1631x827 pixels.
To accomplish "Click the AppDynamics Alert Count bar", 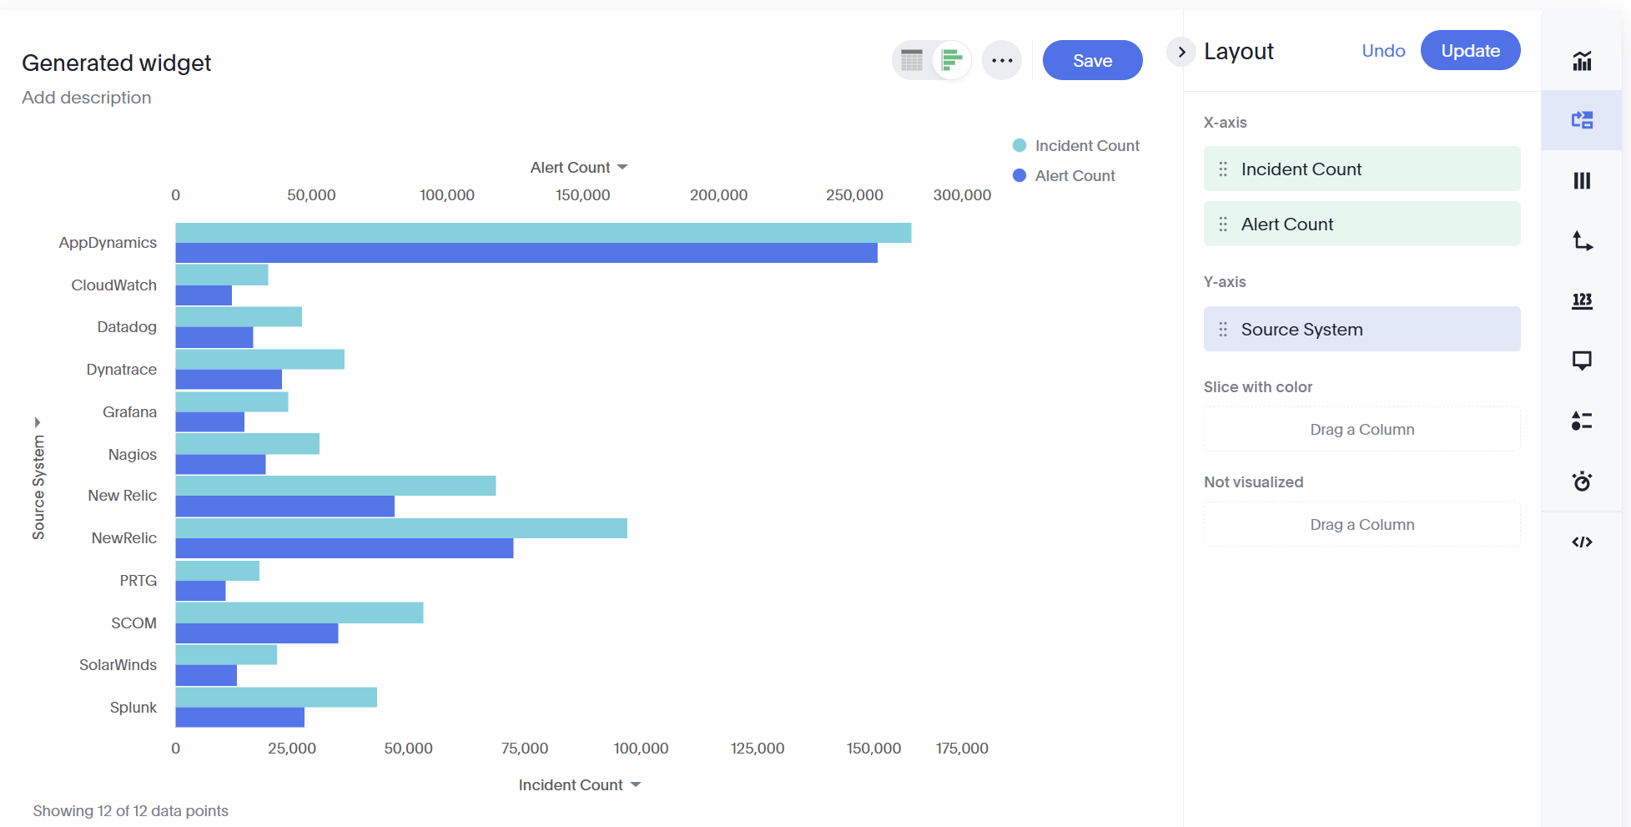I will (x=526, y=253).
